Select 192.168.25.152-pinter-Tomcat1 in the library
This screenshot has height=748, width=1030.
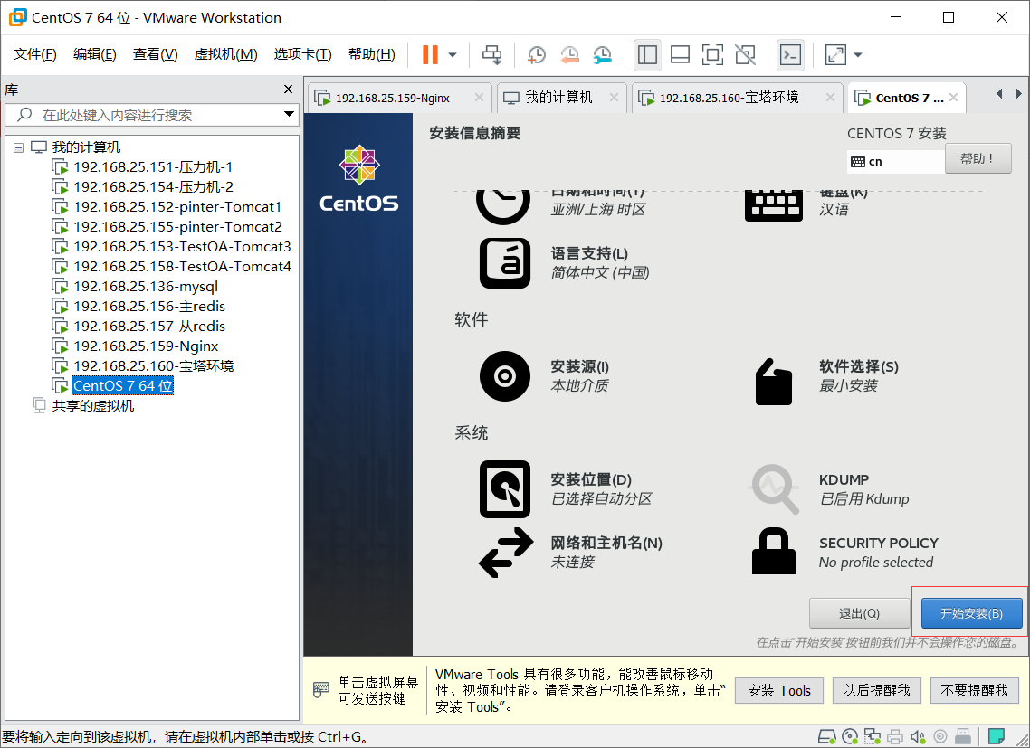pos(177,207)
